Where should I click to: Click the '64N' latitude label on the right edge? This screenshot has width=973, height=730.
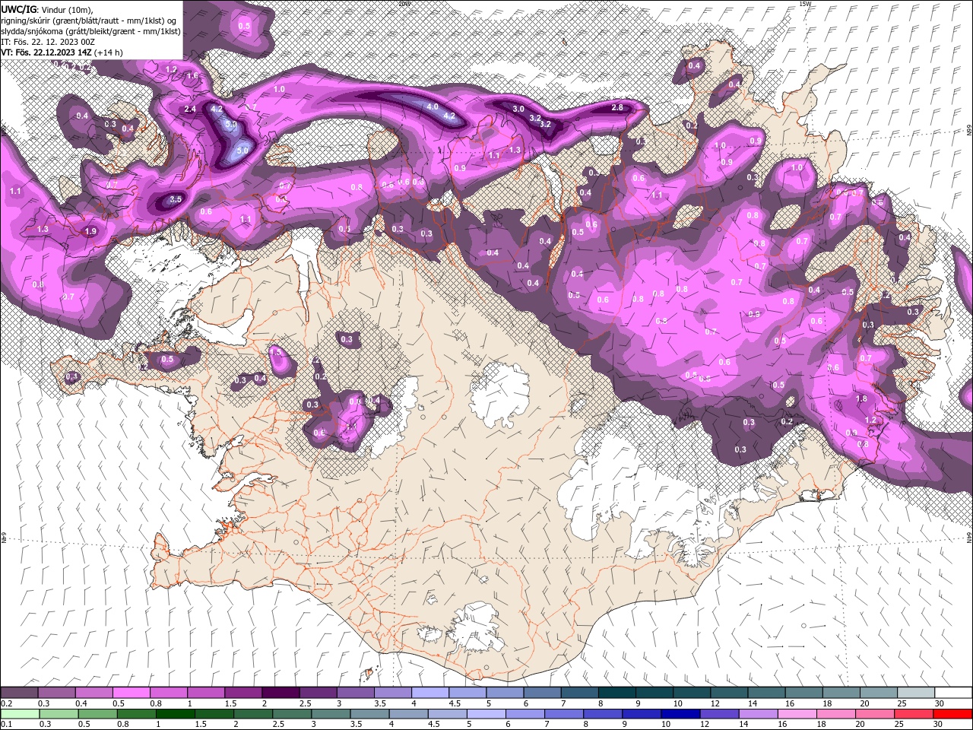pyautogui.click(x=969, y=538)
